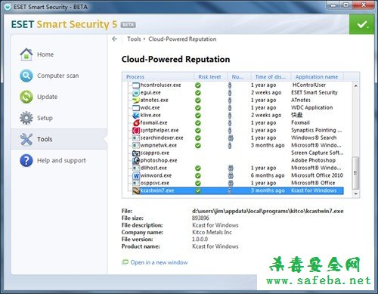
Task: Select the syntphelper.exe process
Action: tap(237, 130)
